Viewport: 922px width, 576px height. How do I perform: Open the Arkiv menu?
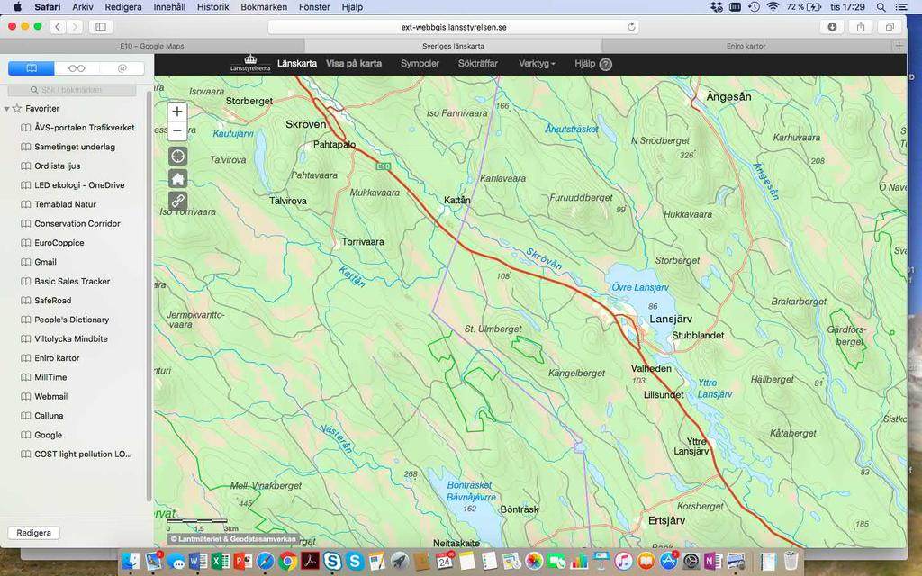click(82, 7)
